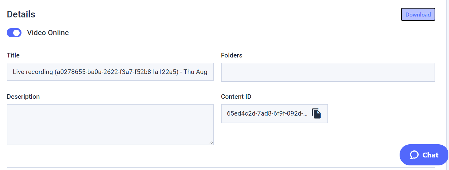Click inside the Description text area

[110, 124]
